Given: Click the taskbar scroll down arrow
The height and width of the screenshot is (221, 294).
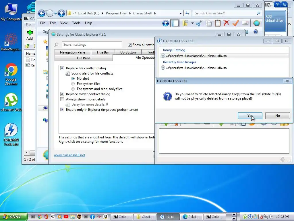Looking at the screenshot, I should coord(234,219).
